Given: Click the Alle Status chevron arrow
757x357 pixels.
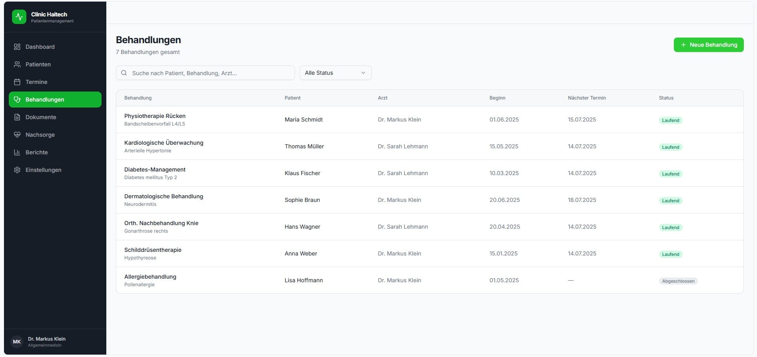Looking at the screenshot, I should [363, 73].
